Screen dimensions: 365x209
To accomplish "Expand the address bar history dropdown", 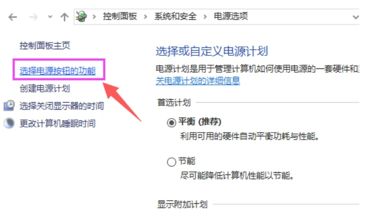I will pyautogui.click(x=356, y=17).
